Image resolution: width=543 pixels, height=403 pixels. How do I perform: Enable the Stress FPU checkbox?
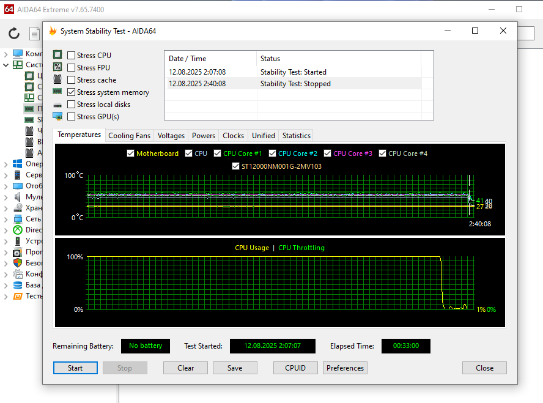pyautogui.click(x=71, y=67)
